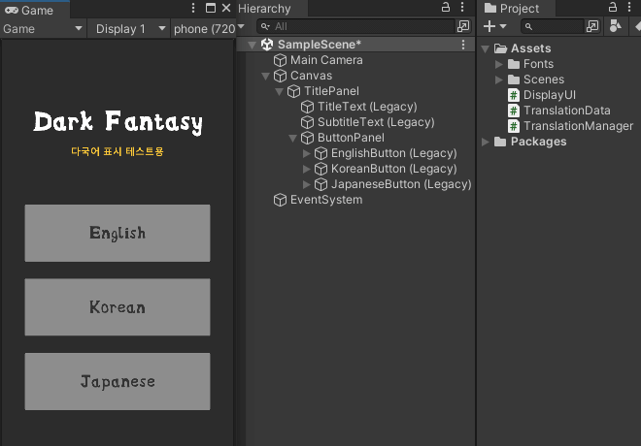
Task: Select the TranslationData script
Action: pos(566,111)
